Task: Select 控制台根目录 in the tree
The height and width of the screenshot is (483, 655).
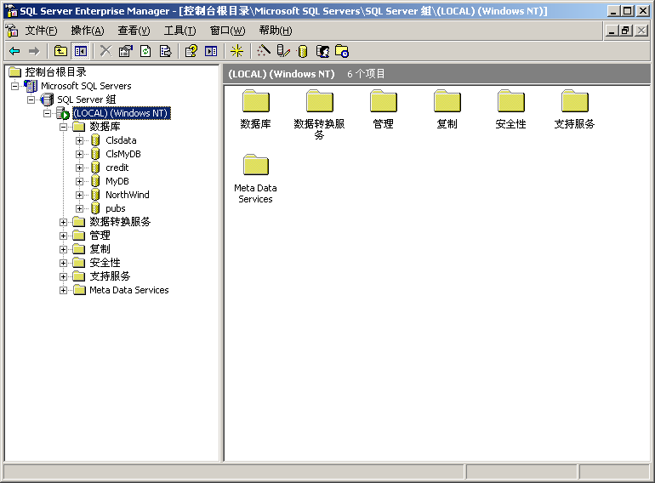Action: tap(55, 72)
